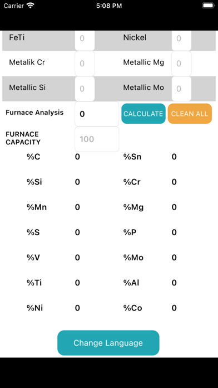Tap the status bar clock
218x388 pixels.
pyautogui.click(x=109, y=6)
